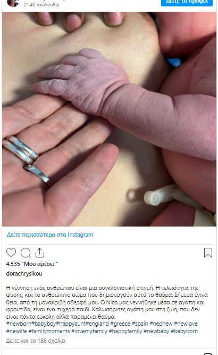The height and width of the screenshot is (355, 218).
Task: Save the post with the bookmark icon
Action: 208,253
